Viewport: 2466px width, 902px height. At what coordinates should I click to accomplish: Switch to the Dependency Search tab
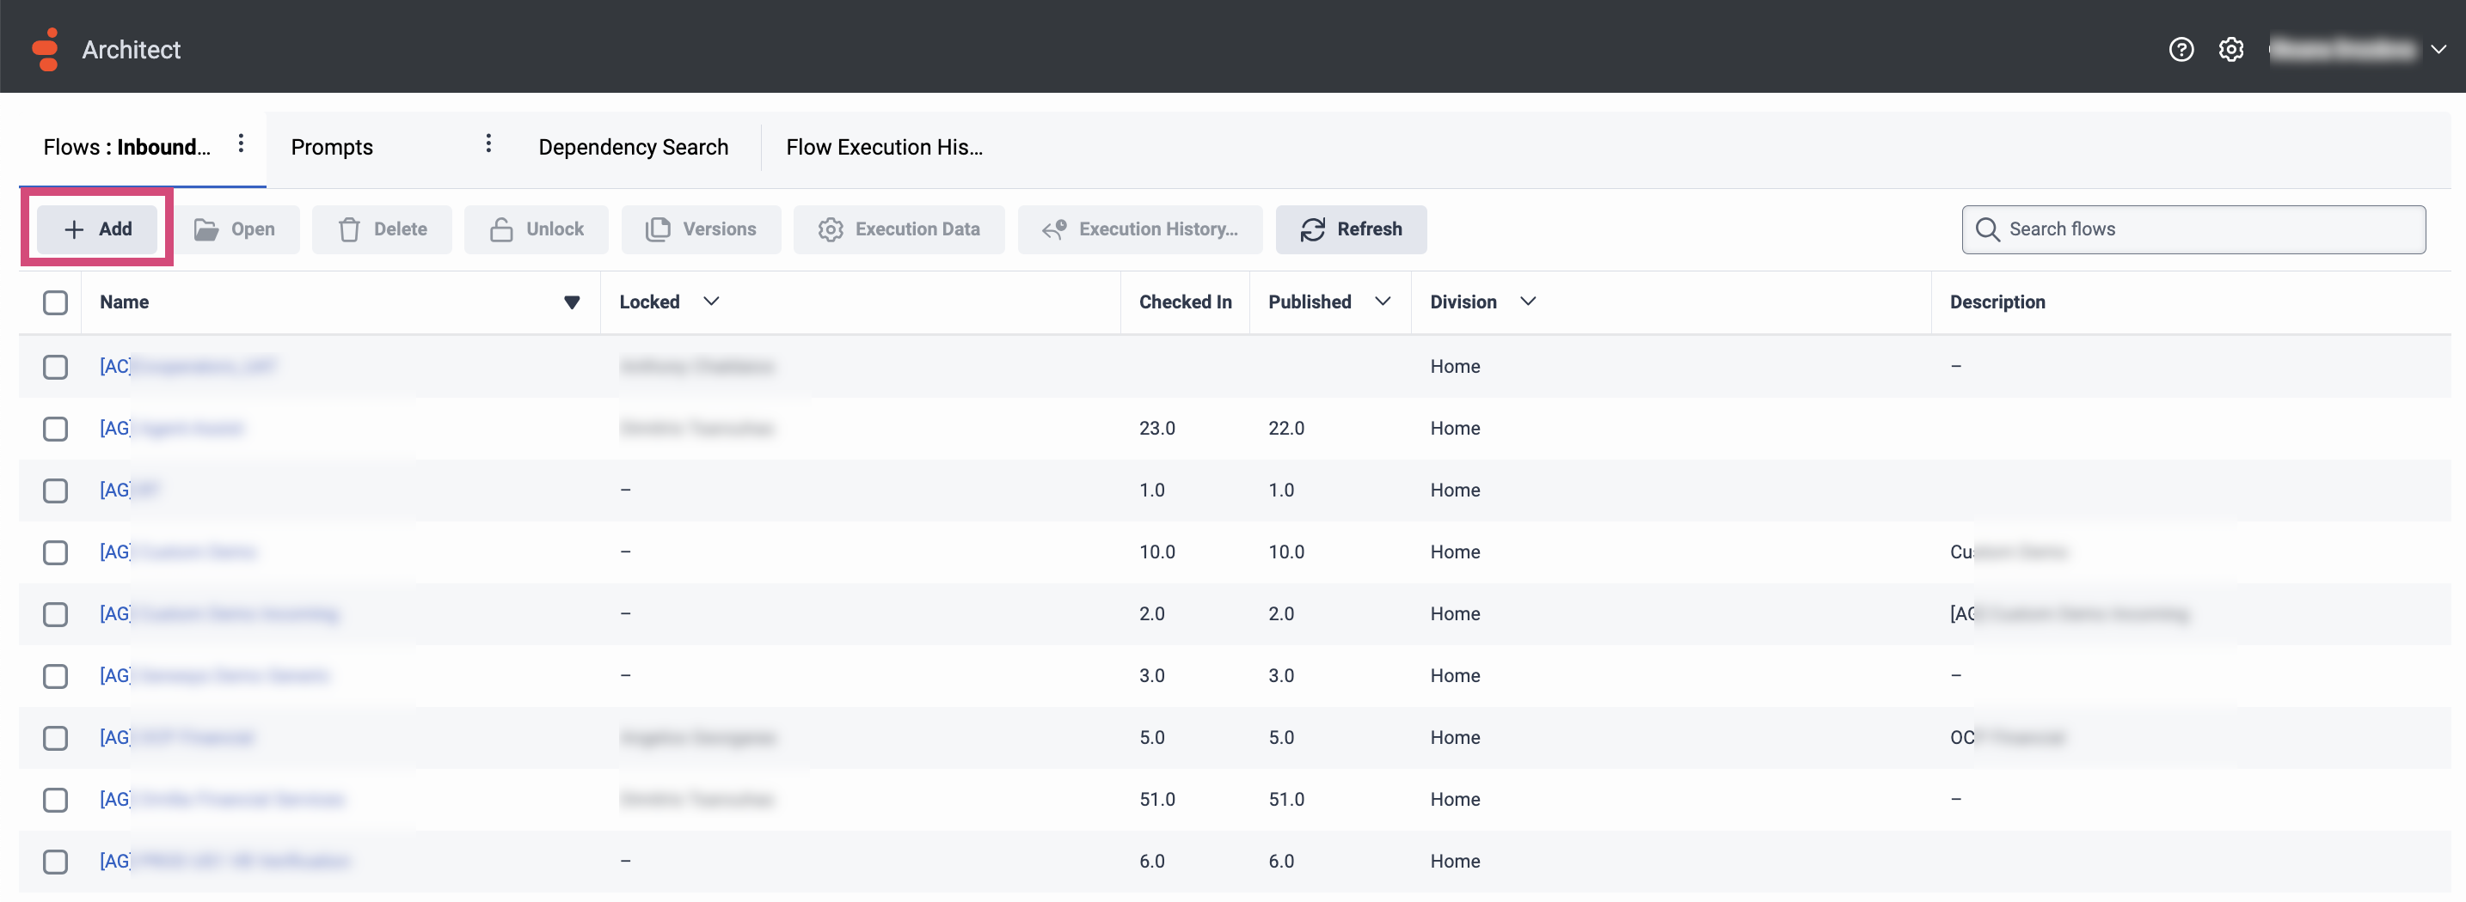coord(633,147)
